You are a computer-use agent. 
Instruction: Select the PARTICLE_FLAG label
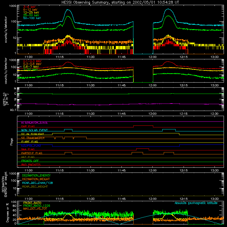click(32, 153)
